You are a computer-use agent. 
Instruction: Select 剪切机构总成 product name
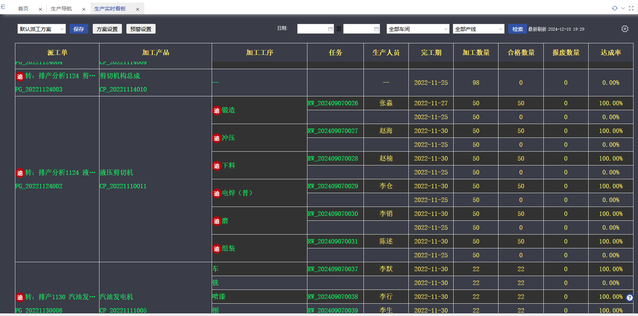click(120, 76)
